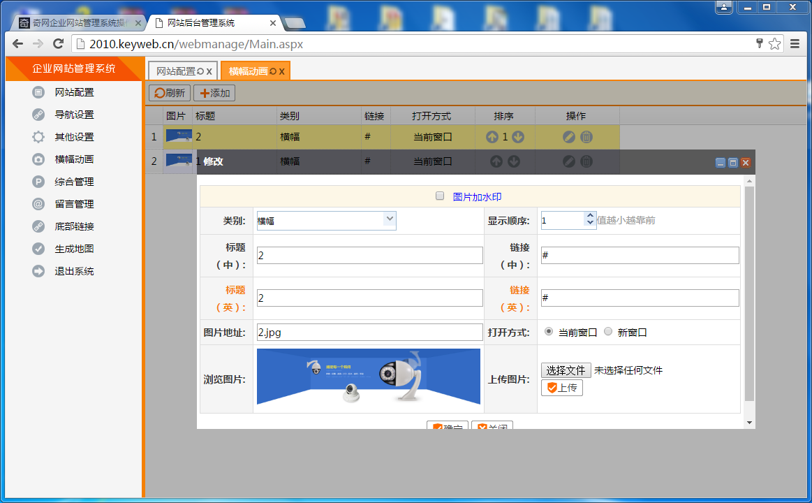Open the Chrome user profile button

click(724, 7)
